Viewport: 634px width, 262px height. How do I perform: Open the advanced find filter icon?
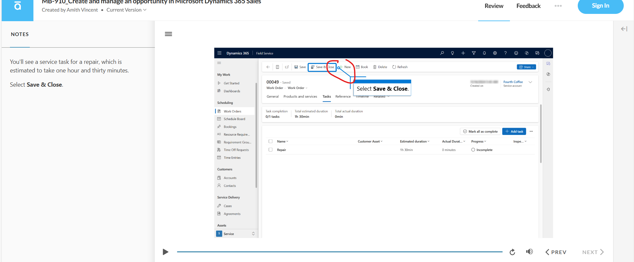point(474,53)
